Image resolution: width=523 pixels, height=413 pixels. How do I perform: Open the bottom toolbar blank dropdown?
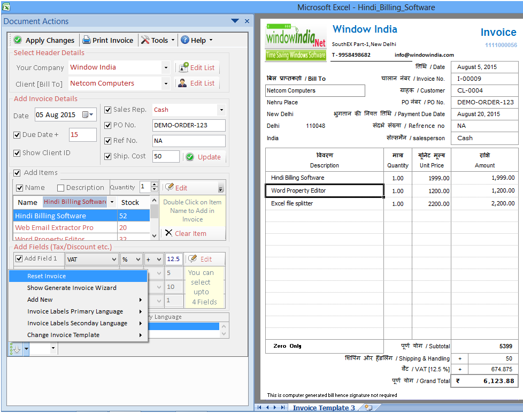(x=53, y=348)
